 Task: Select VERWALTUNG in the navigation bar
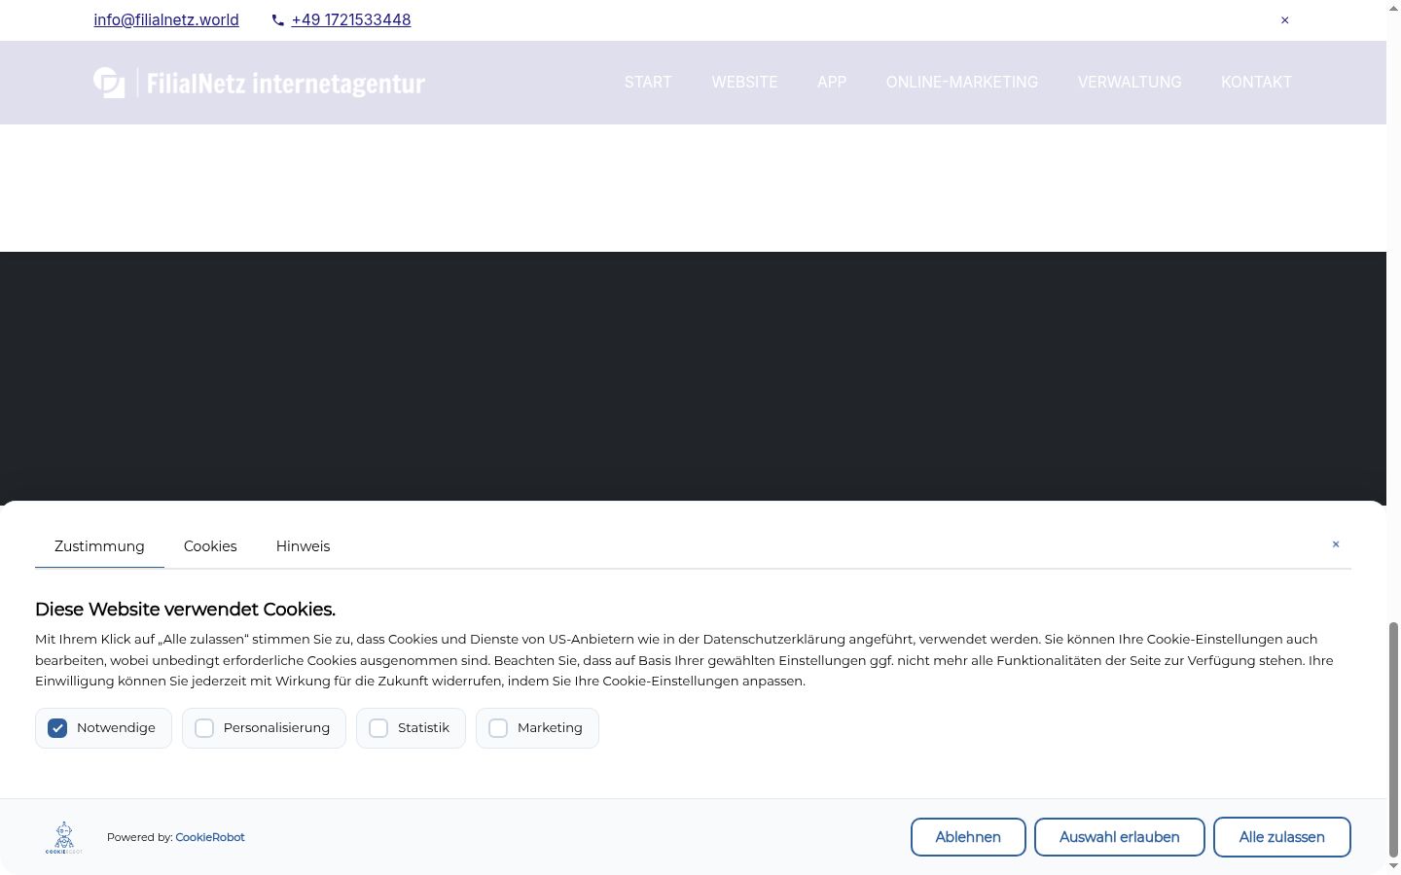[1130, 83]
